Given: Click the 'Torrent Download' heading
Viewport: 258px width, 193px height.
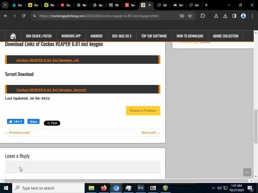Looking at the screenshot, I should coord(19,74).
